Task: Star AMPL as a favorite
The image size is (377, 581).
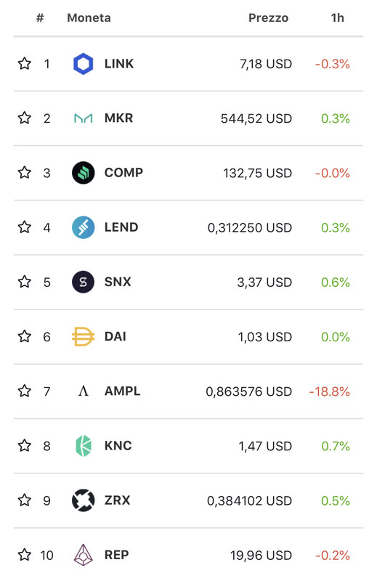Action: (x=25, y=391)
